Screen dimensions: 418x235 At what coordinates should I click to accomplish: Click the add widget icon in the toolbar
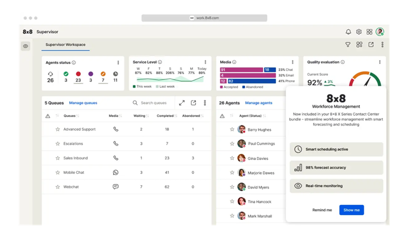[x=359, y=45]
